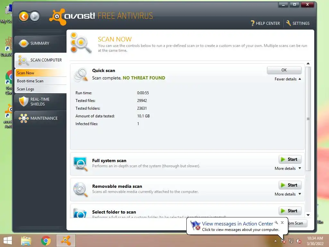This screenshot has width=329, height=247.
Task: Click the Full system scan monitor icon
Action: pos(81,164)
